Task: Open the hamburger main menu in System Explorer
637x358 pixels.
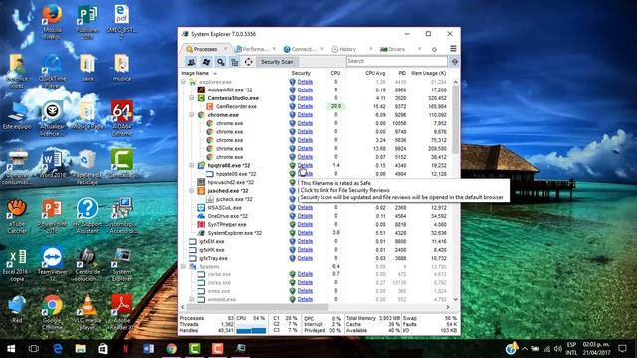Action: pyautogui.click(x=453, y=49)
